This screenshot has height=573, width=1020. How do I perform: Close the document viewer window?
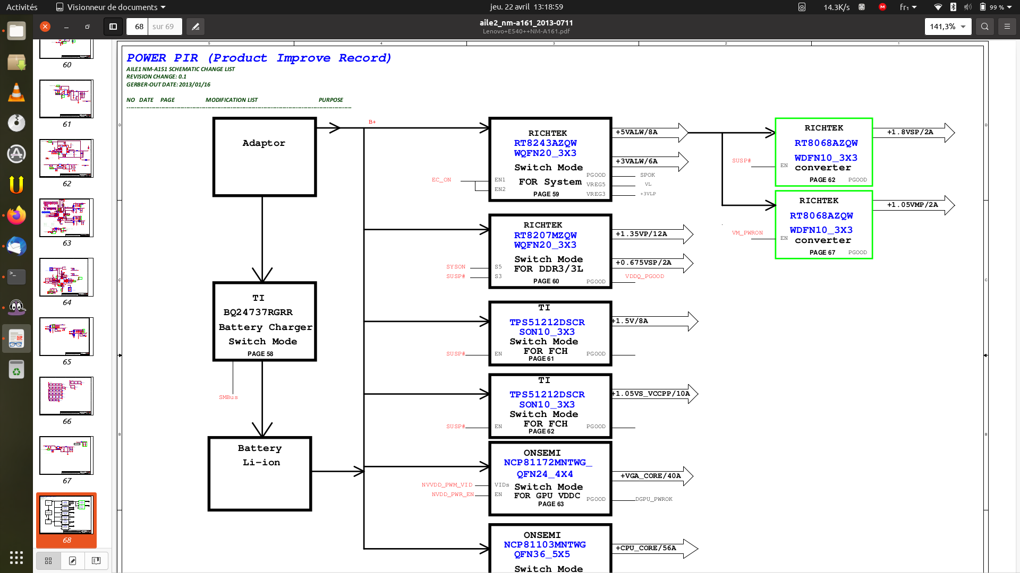point(45,27)
